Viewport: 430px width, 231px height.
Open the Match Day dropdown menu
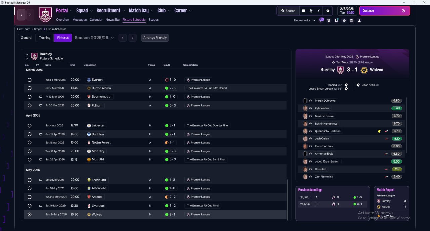pos(141,11)
